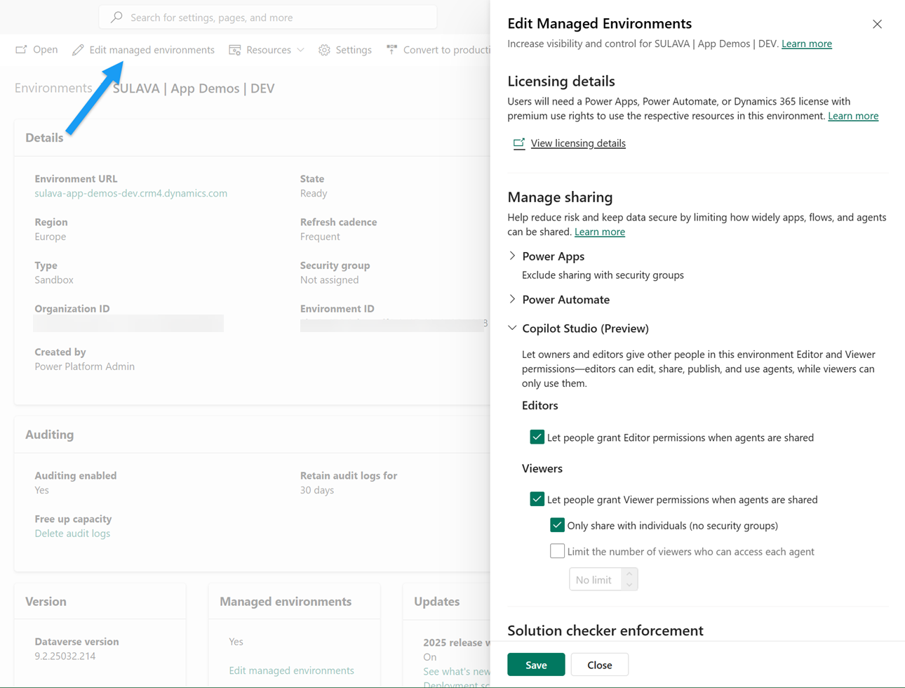Open Delete audit logs link

72,533
